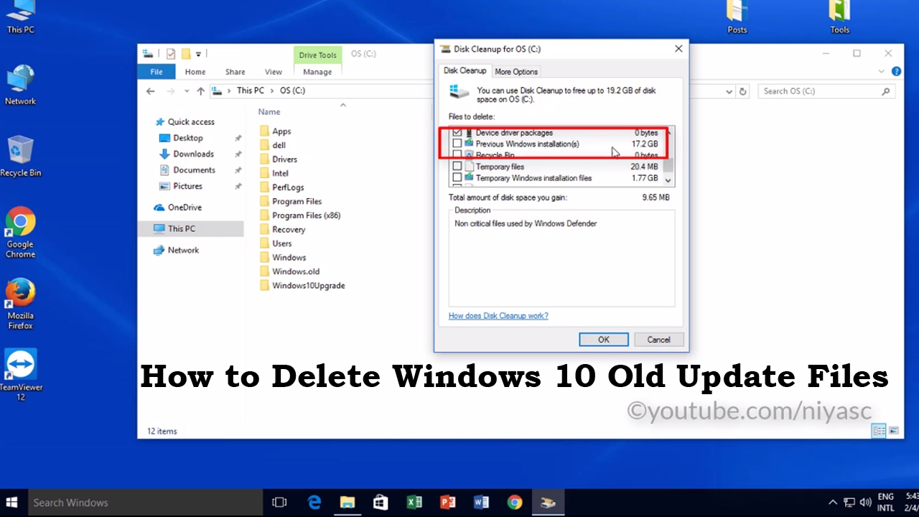
Task: Show hidden system tray icons
Action: coord(833,503)
